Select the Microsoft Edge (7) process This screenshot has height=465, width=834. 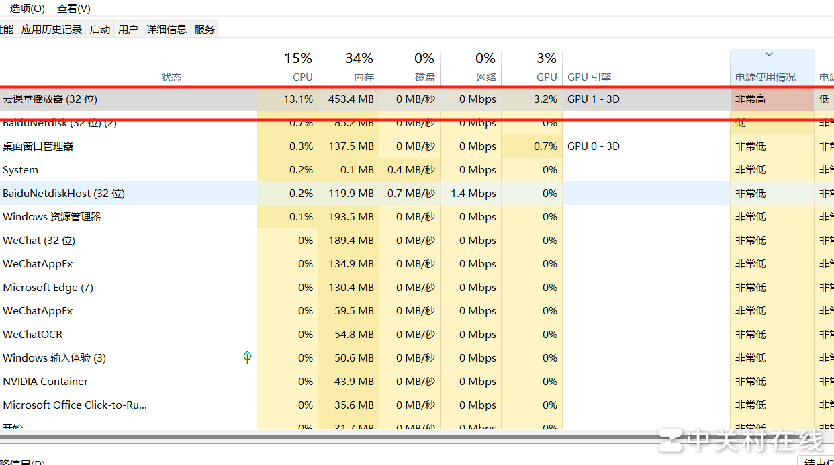(48, 288)
